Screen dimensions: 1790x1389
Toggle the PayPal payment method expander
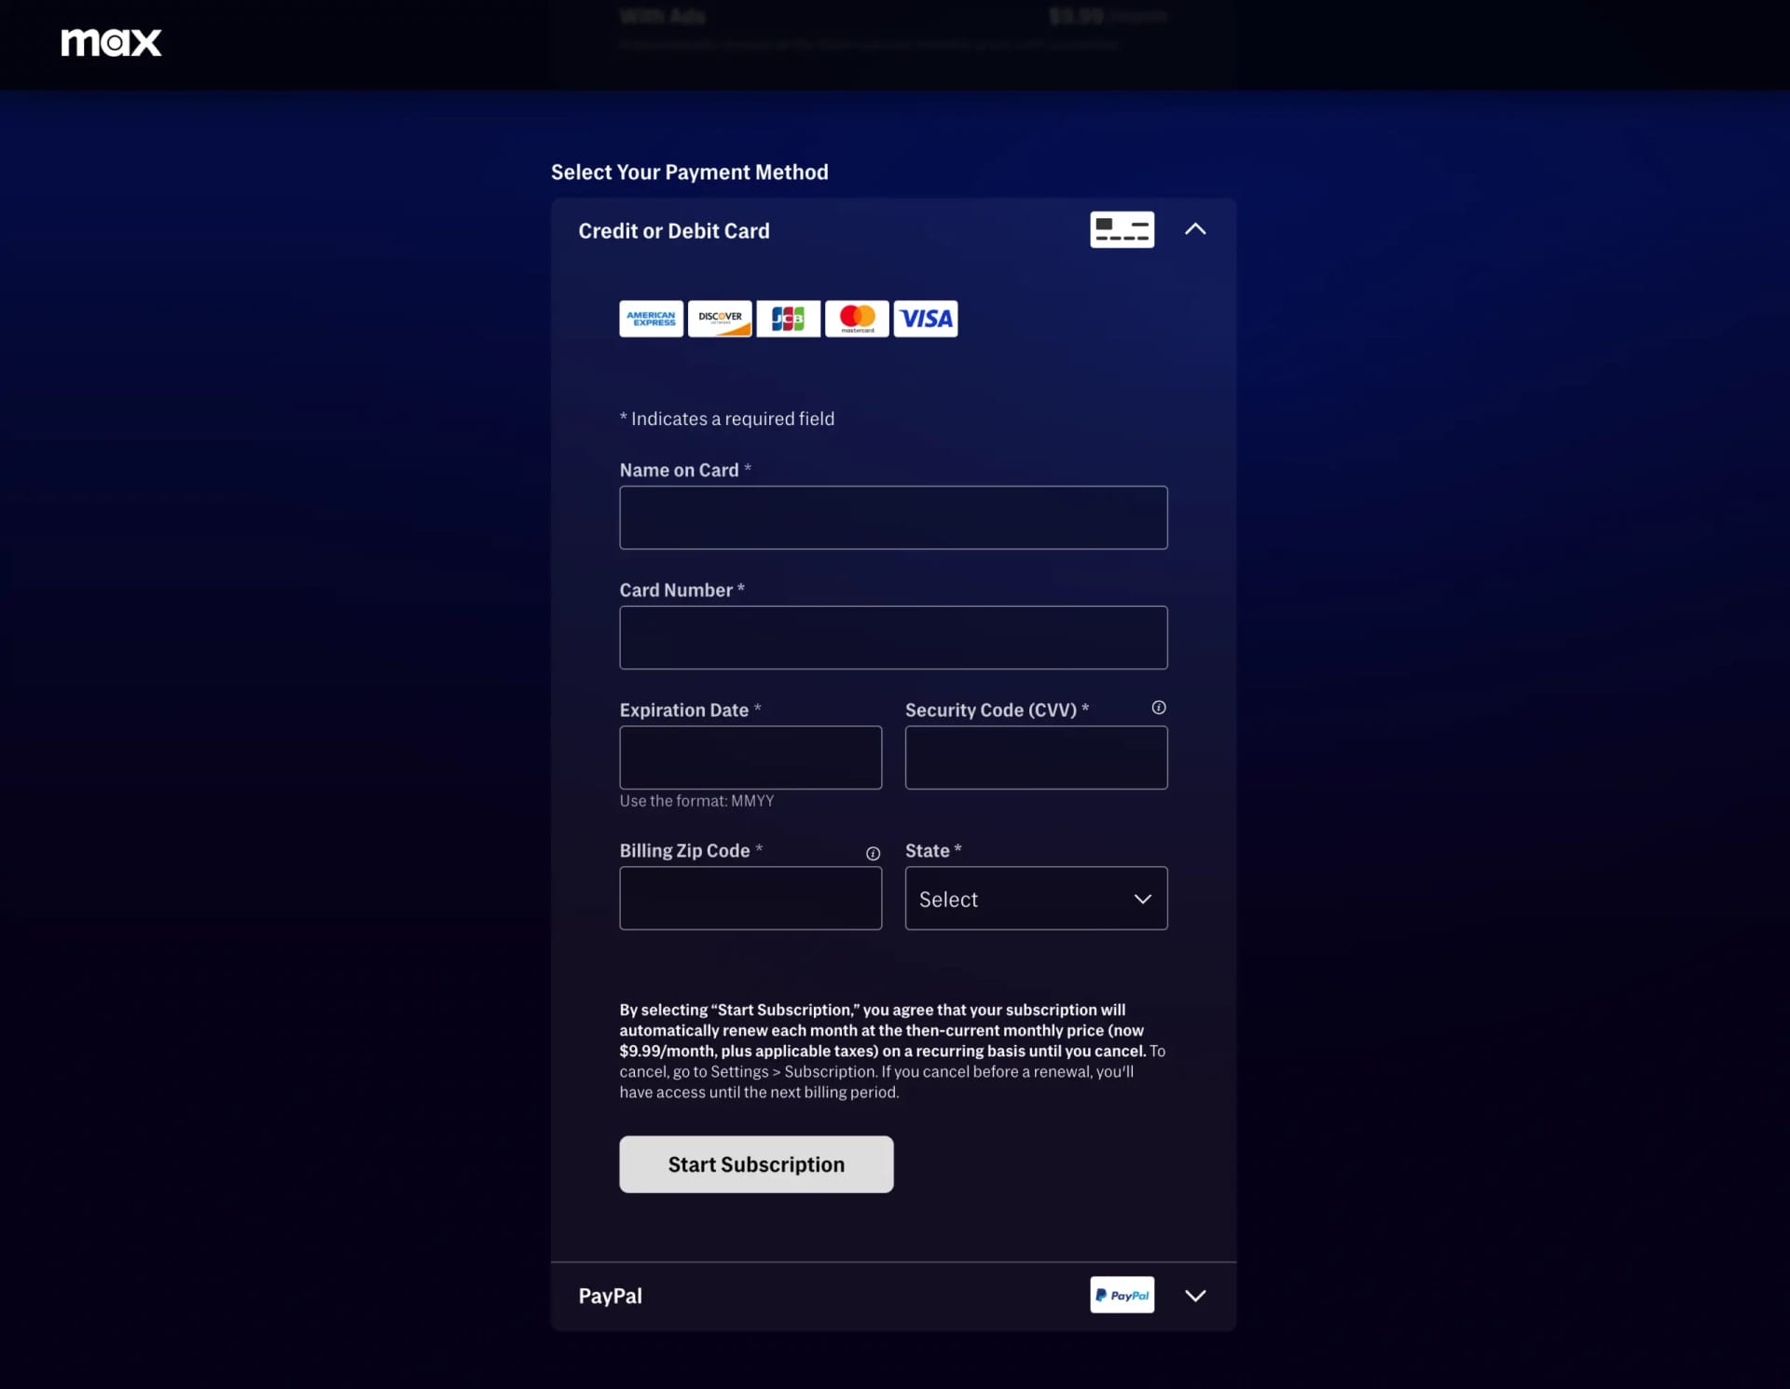point(1192,1295)
